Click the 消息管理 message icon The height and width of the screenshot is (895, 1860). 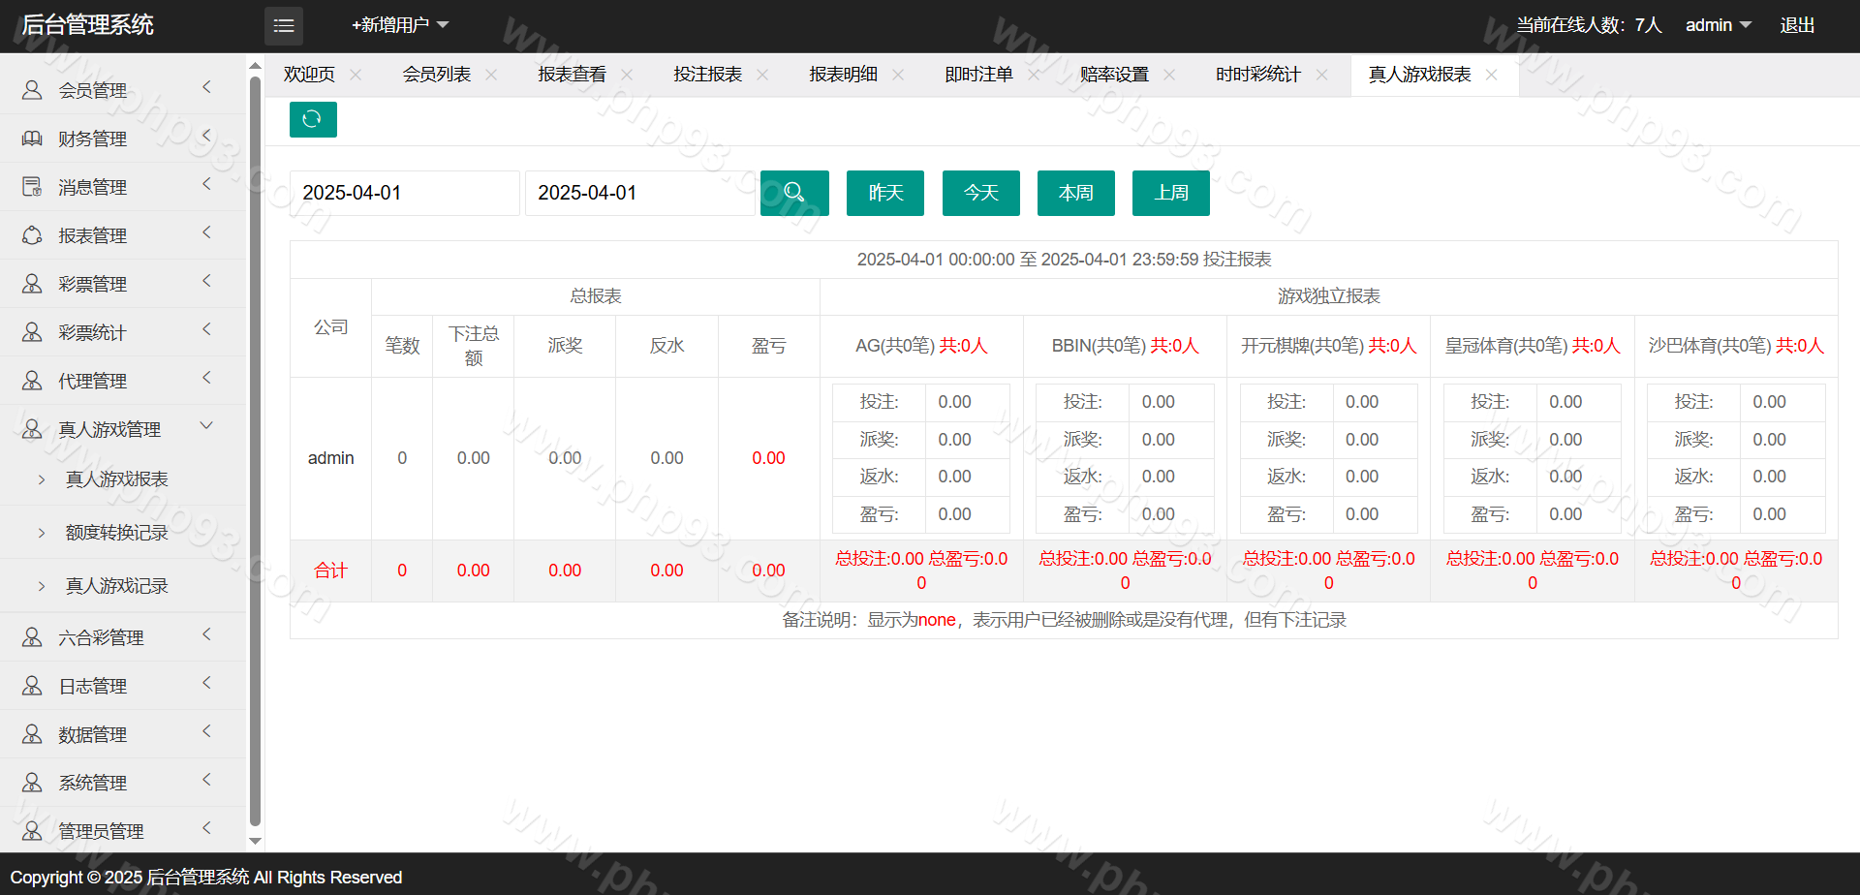[32, 187]
